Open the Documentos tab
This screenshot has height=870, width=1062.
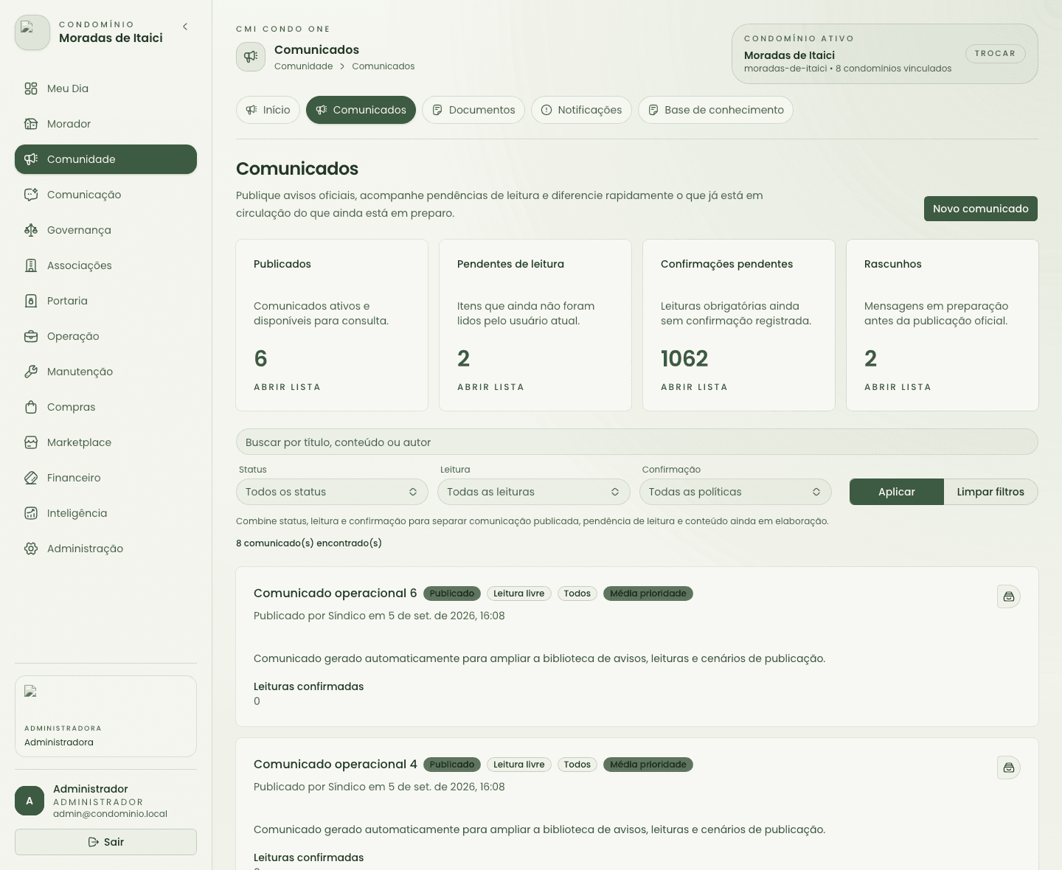473,110
